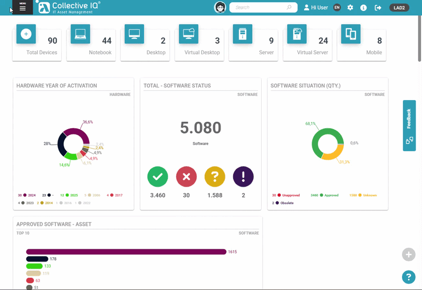Click the settings gear icon
Image resolution: width=422 pixels, height=290 pixels.
click(x=350, y=8)
